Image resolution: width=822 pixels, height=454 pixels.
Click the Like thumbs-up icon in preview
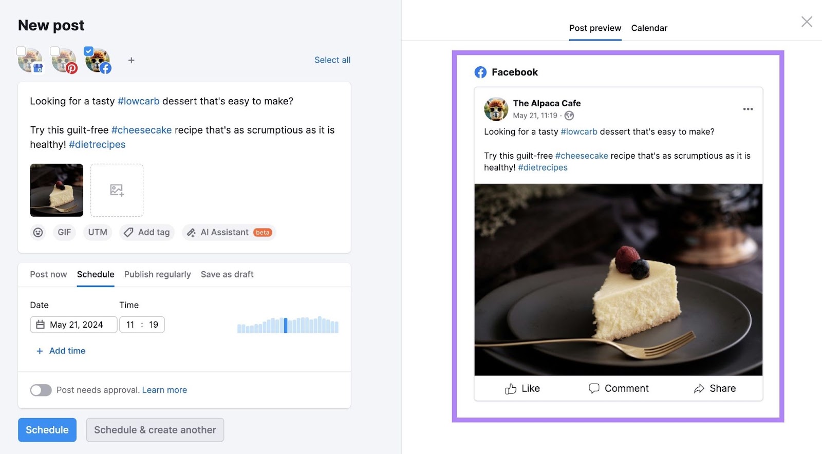click(511, 389)
